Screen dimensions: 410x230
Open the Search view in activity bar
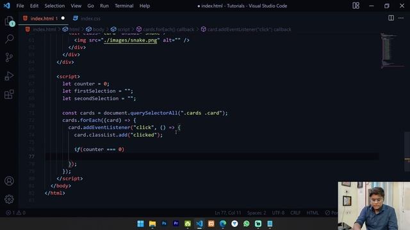click(x=9, y=39)
